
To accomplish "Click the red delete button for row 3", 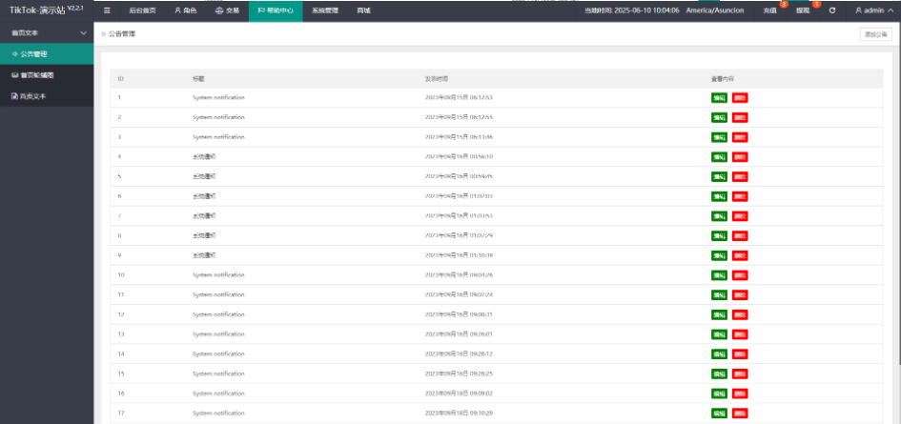I will tap(740, 137).
